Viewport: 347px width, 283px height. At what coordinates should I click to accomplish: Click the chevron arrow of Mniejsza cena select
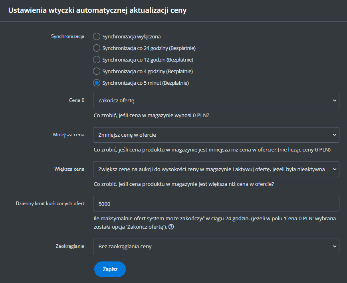coord(334,135)
